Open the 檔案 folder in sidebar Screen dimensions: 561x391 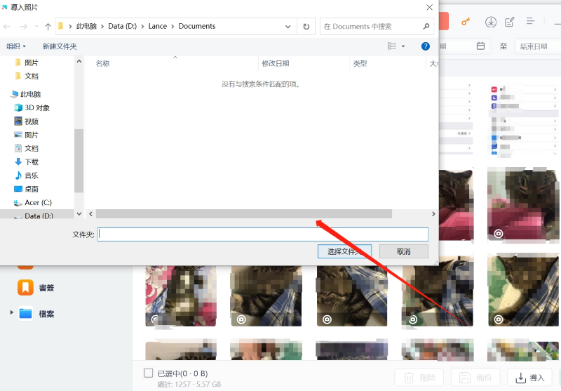coord(36,314)
